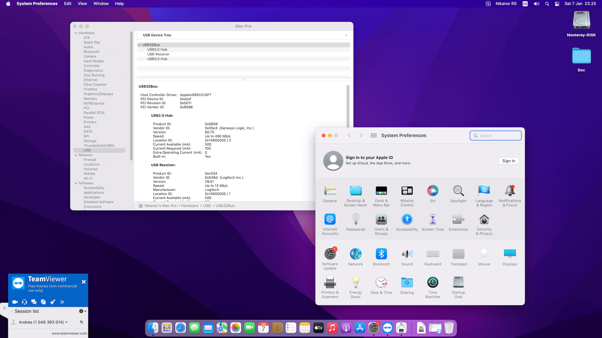Collapse the Hardware section in sidebar

click(76, 33)
